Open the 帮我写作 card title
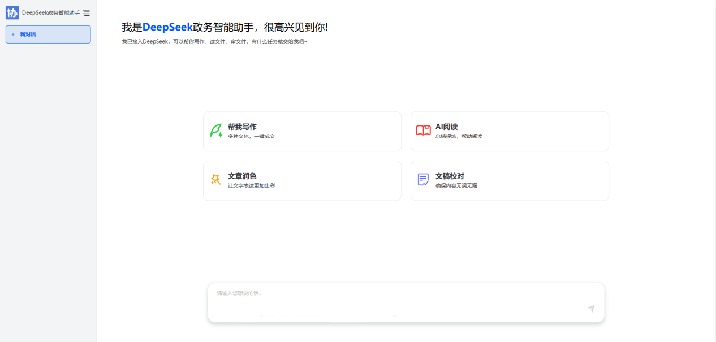 (242, 127)
